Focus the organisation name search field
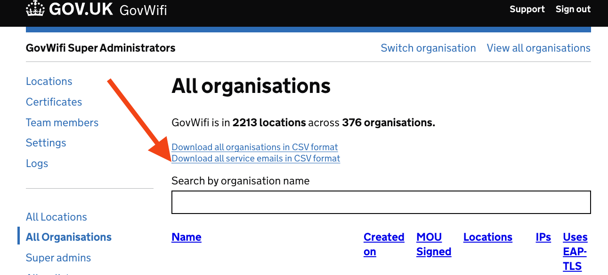Image resolution: width=608 pixels, height=275 pixels. [x=381, y=202]
